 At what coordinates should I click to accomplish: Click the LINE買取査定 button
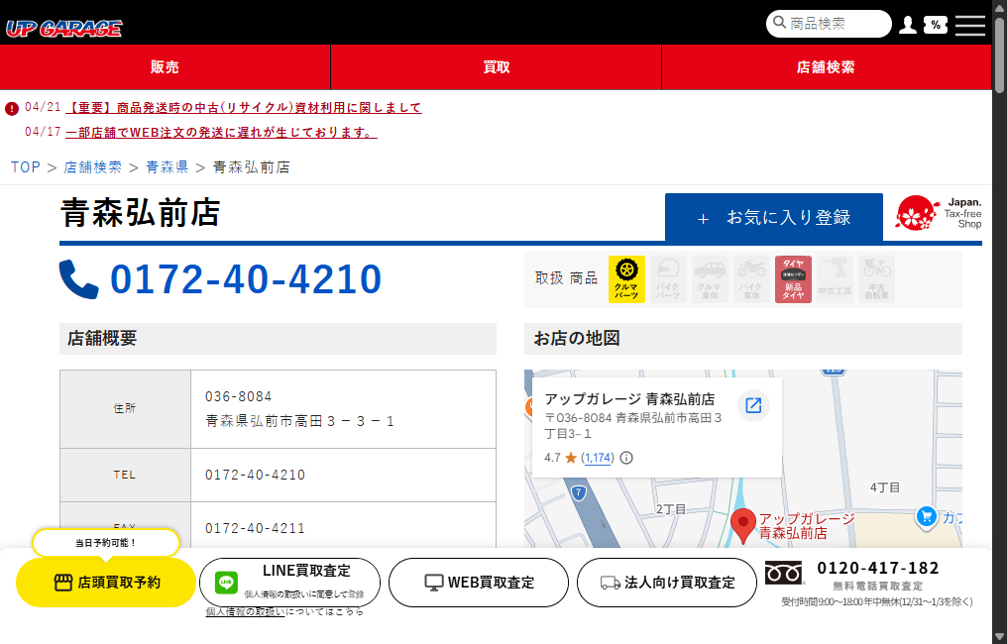pyautogui.click(x=289, y=583)
